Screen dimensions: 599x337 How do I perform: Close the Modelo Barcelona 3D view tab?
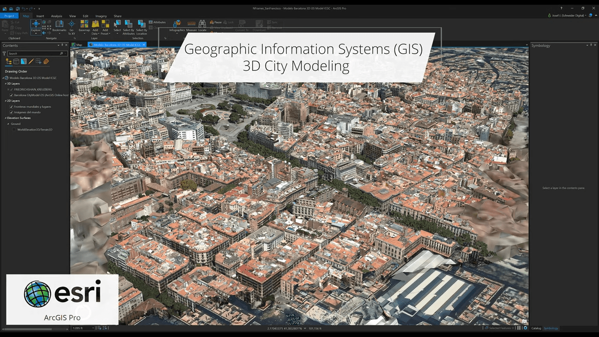(x=144, y=45)
